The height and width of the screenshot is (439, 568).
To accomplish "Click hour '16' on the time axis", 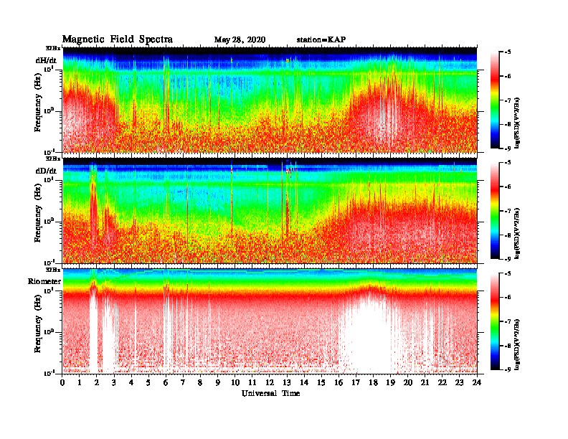I will pyautogui.click(x=339, y=382).
